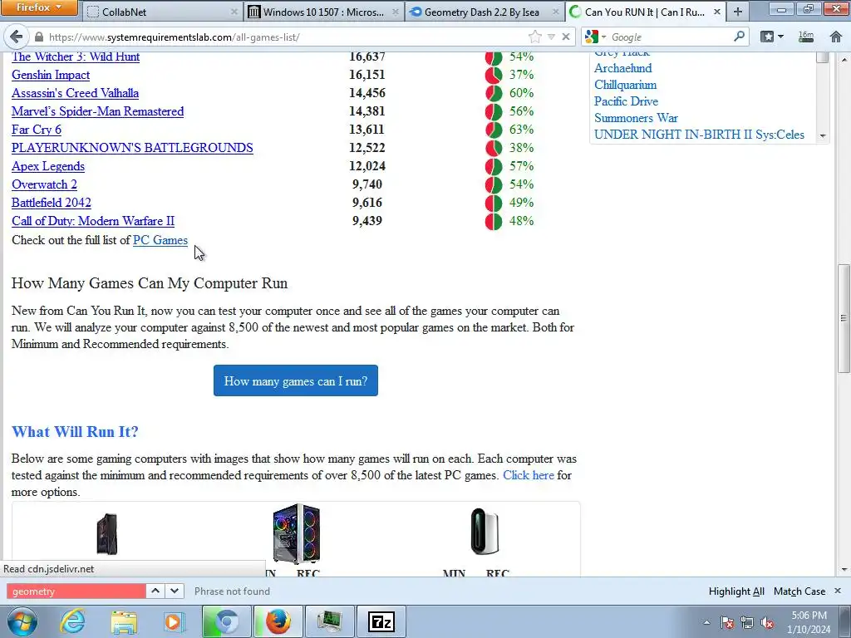851x638 pixels.
Task: Click the muted volume tray icon
Action: (767, 622)
